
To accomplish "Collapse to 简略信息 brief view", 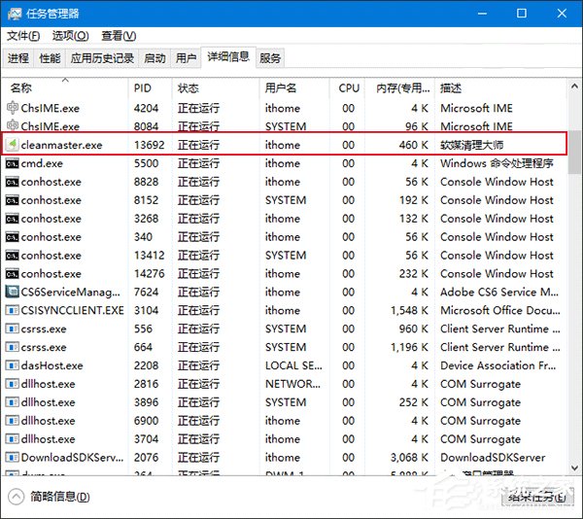I will [x=50, y=497].
